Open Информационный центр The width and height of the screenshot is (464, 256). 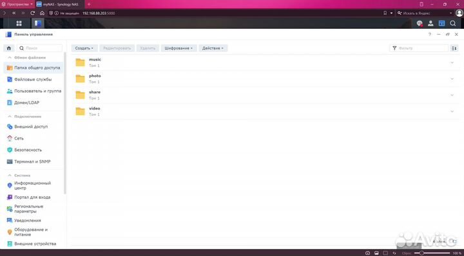click(34, 185)
